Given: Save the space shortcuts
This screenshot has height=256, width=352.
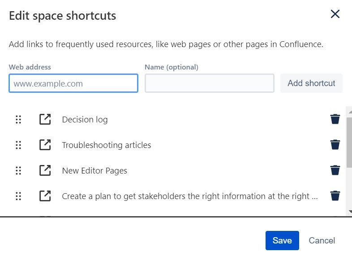Looking at the screenshot, I should [x=282, y=241].
